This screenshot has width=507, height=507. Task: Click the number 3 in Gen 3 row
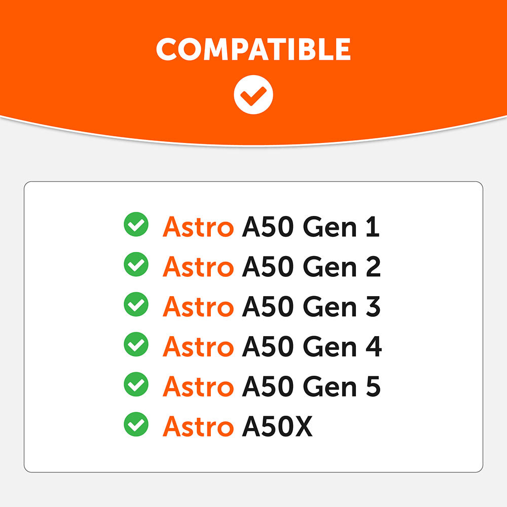pos(373,307)
